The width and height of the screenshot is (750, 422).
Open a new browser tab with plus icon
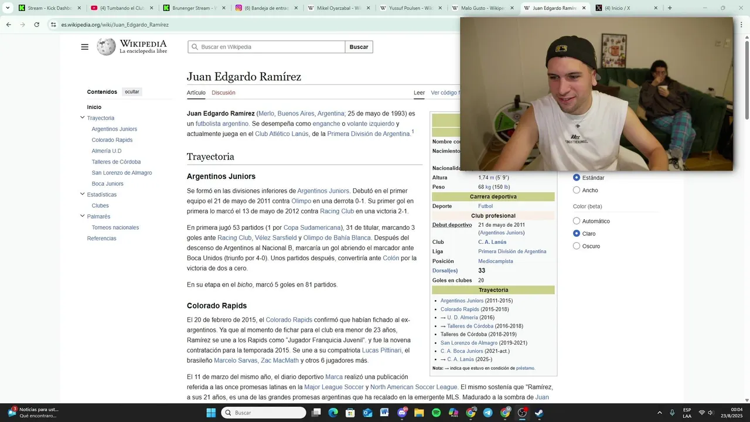coord(670,8)
